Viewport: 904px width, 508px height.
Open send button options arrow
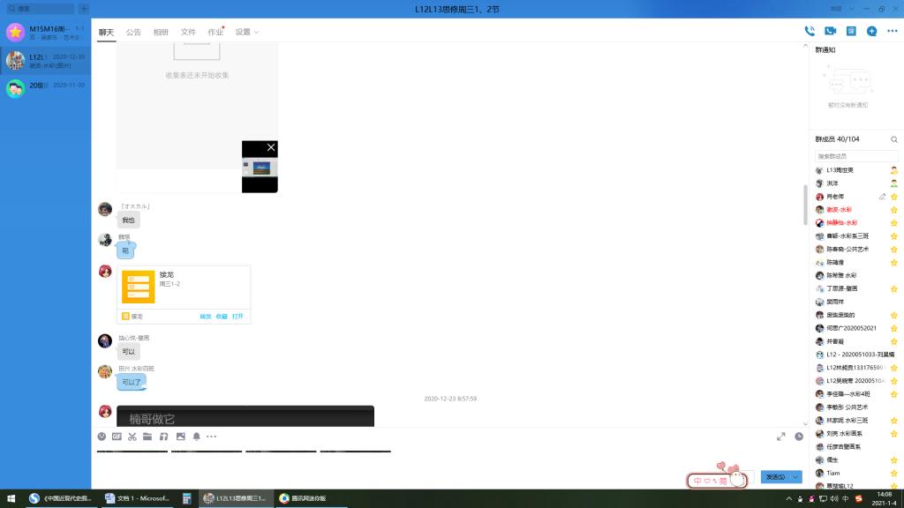click(796, 477)
